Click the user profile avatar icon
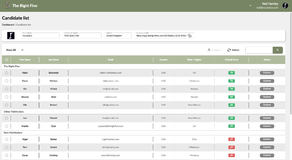This screenshot has height=160, width=292. (285, 5)
